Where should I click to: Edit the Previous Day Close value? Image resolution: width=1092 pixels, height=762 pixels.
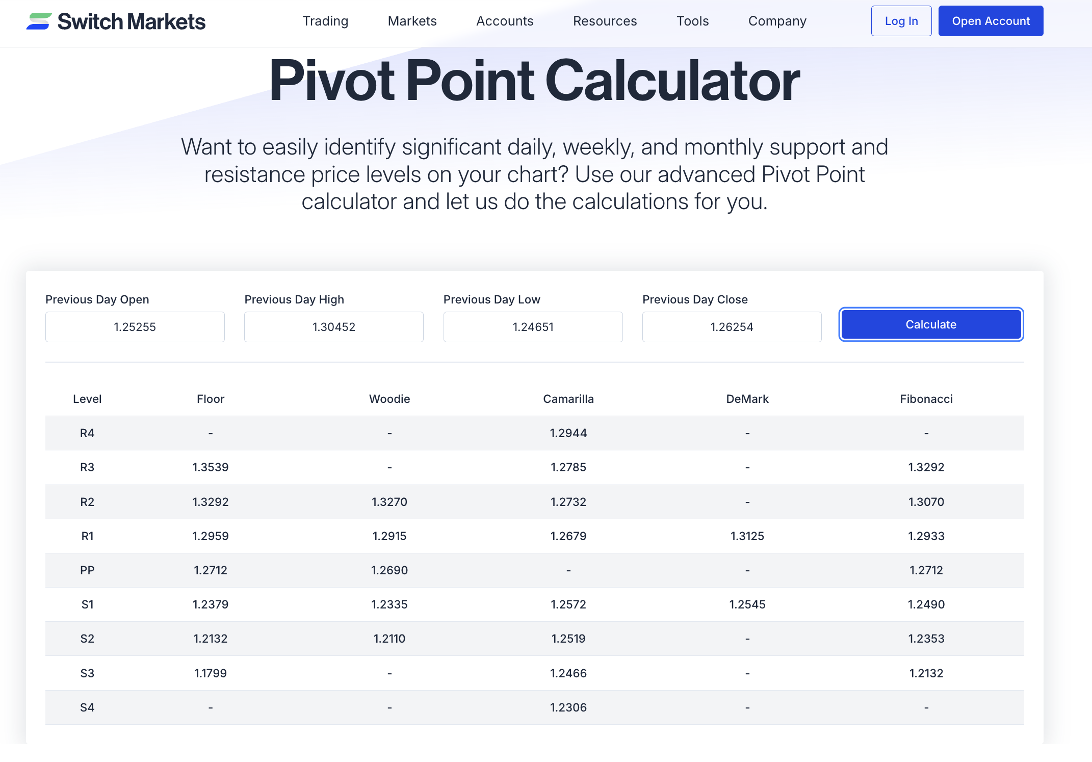point(732,327)
